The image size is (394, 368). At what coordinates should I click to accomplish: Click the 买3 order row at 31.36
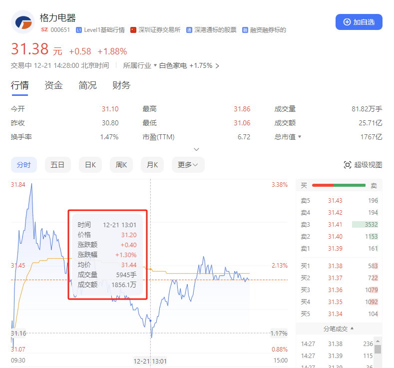point(339,290)
